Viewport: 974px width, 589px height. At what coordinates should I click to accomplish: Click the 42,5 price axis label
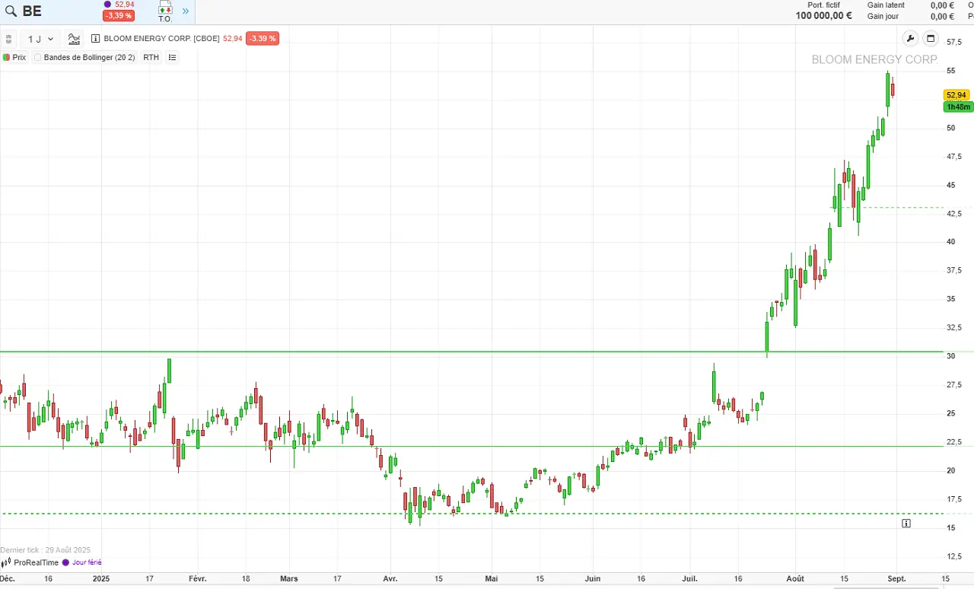point(954,213)
